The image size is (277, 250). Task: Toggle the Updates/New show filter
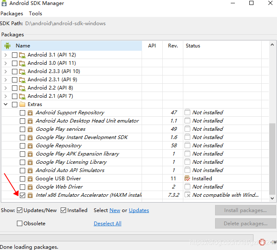20,210
